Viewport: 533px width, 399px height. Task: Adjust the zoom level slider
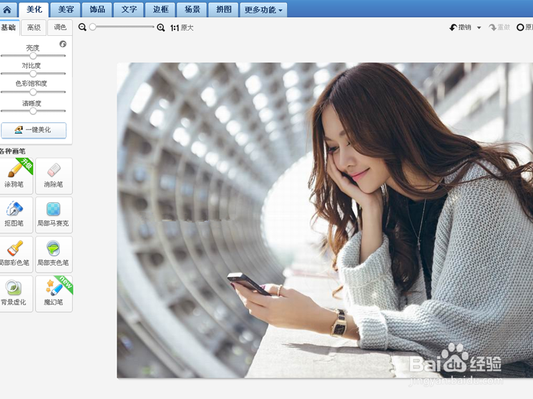click(x=123, y=27)
